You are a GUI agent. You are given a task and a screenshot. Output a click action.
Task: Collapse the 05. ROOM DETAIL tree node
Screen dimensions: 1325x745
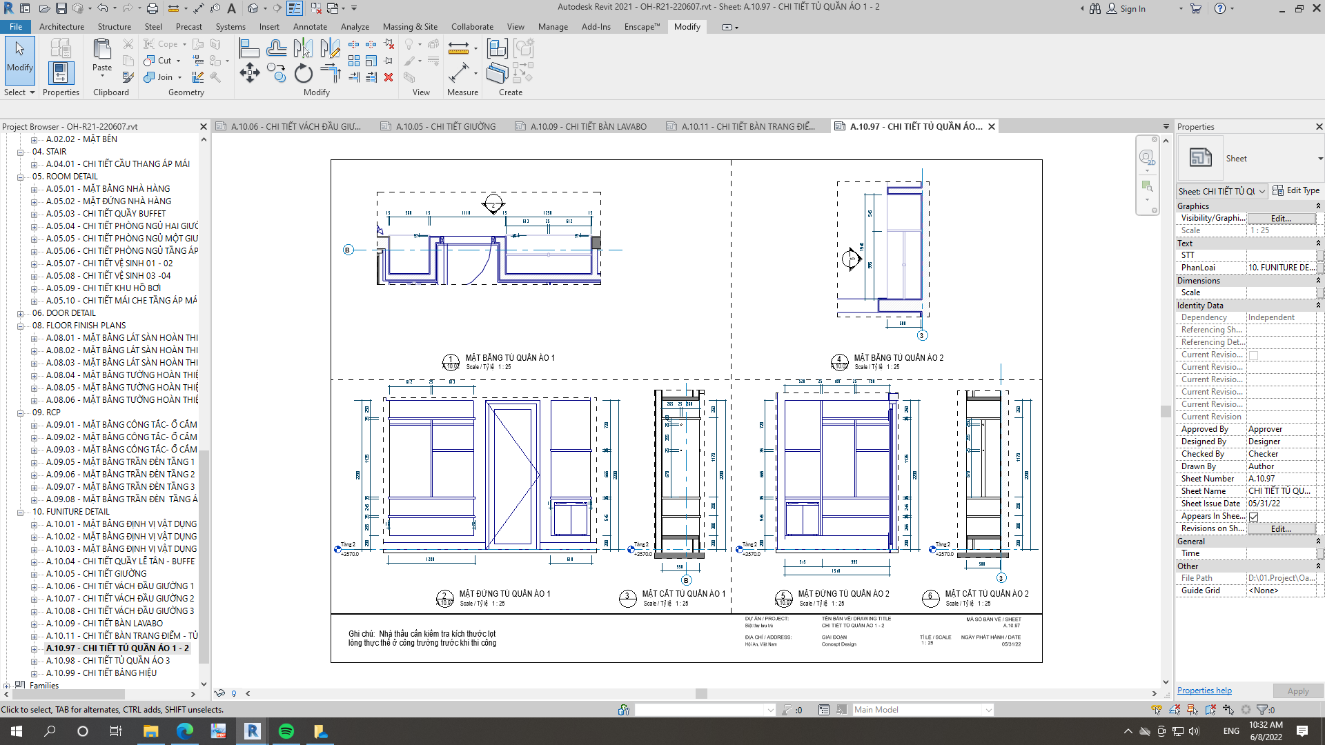20,177
